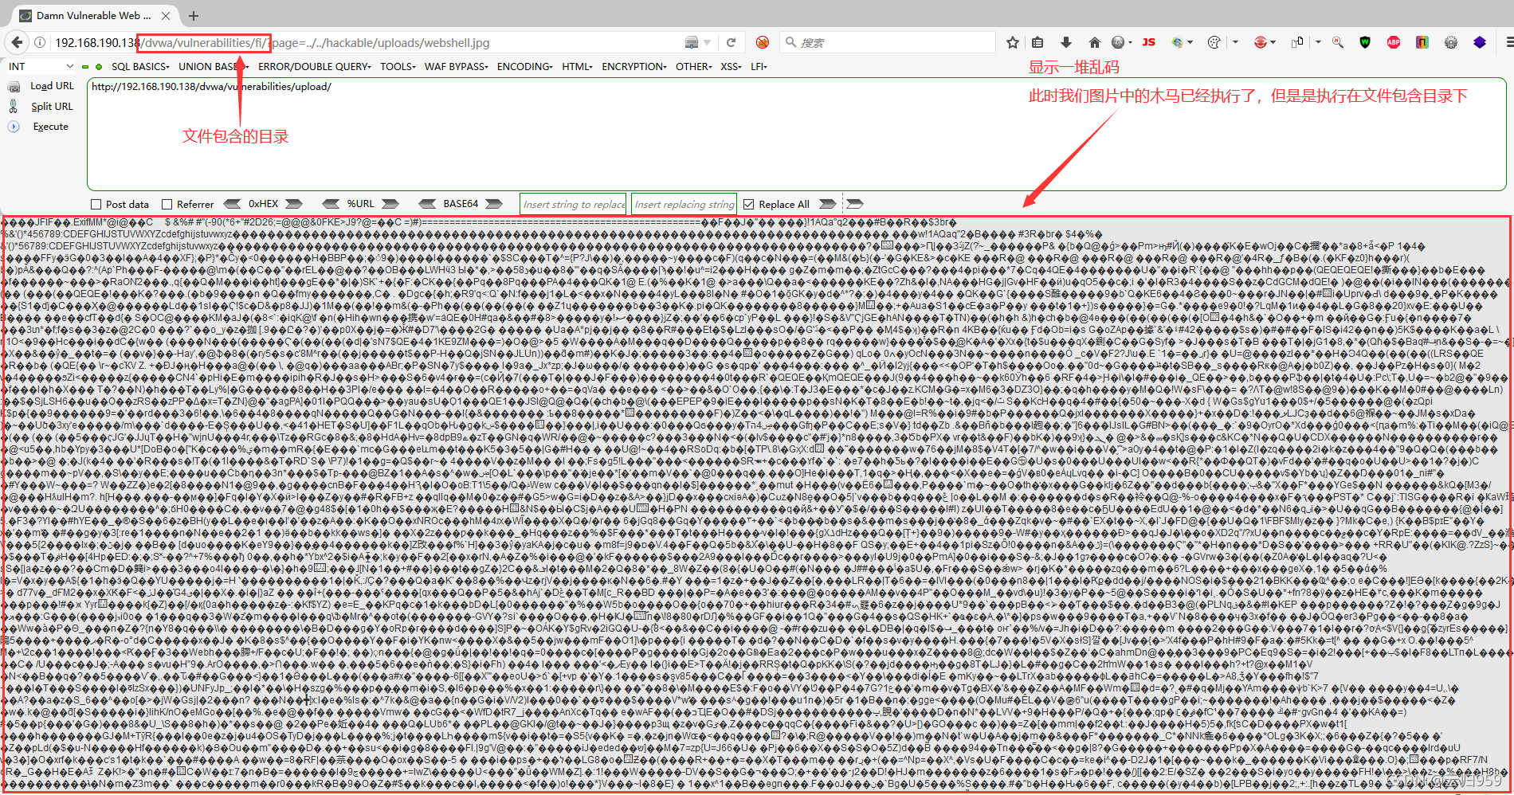This screenshot has width=1514, height=795.
Task: Open the red sync icon dropdown arrow
Action: 1273,42
